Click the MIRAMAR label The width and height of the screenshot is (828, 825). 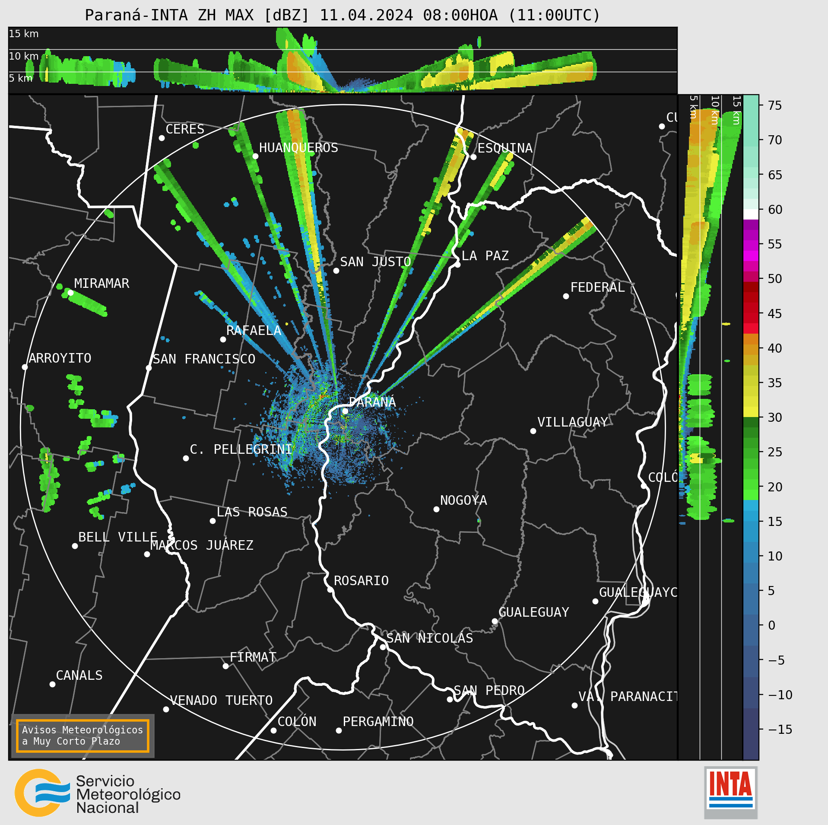(102, 283)
